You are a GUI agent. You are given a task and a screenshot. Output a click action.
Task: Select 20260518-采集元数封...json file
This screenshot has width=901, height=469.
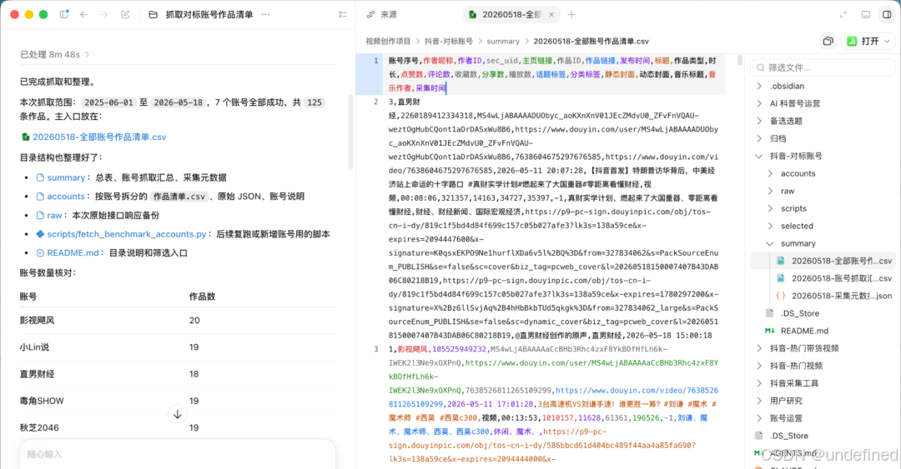[x=823, y=297]
